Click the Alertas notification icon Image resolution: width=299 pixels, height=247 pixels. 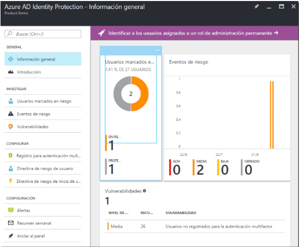coord(11,210)
